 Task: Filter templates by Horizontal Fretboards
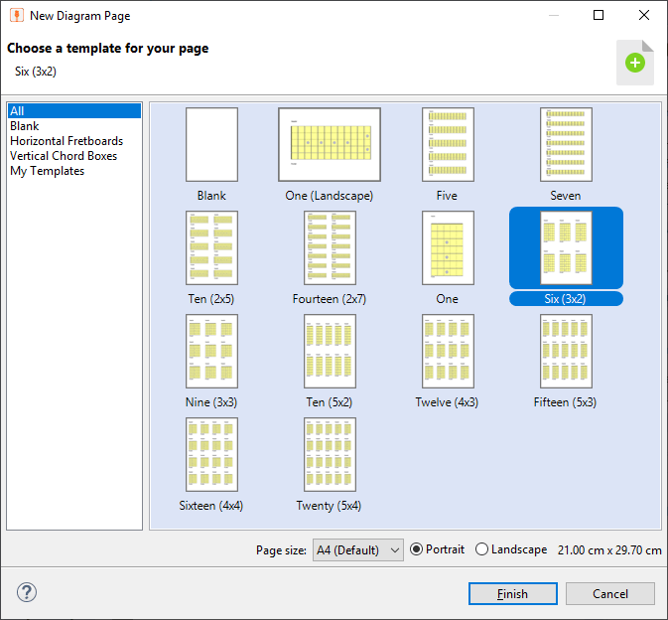click(x=67, y=141)
